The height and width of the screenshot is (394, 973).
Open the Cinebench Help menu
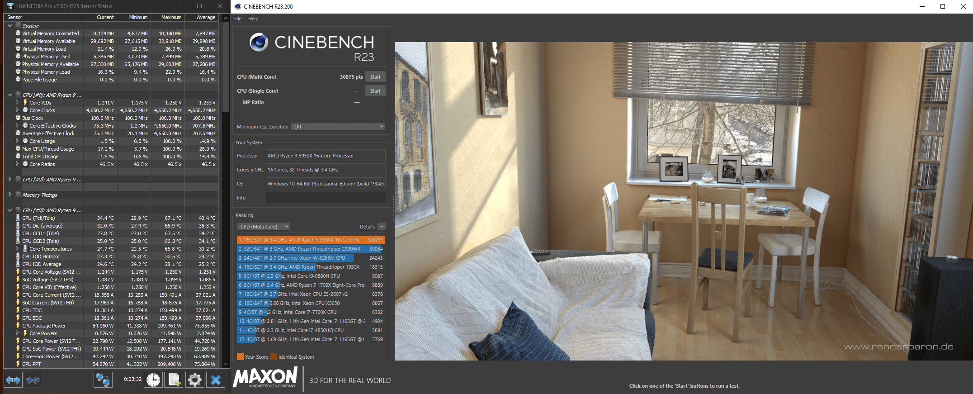(253, 19)
